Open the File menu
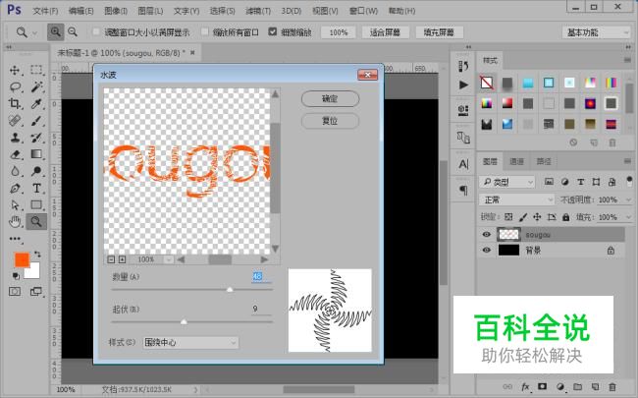The image size is (638, 398). point(45,11)
